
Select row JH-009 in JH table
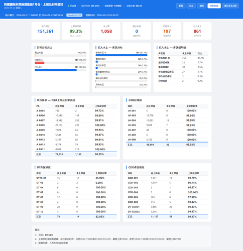click(x=167, y=140)
